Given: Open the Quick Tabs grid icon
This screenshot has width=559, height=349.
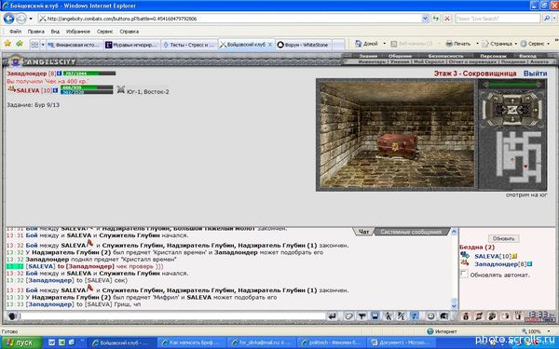Looking at the screenshot, I should 34,45.
